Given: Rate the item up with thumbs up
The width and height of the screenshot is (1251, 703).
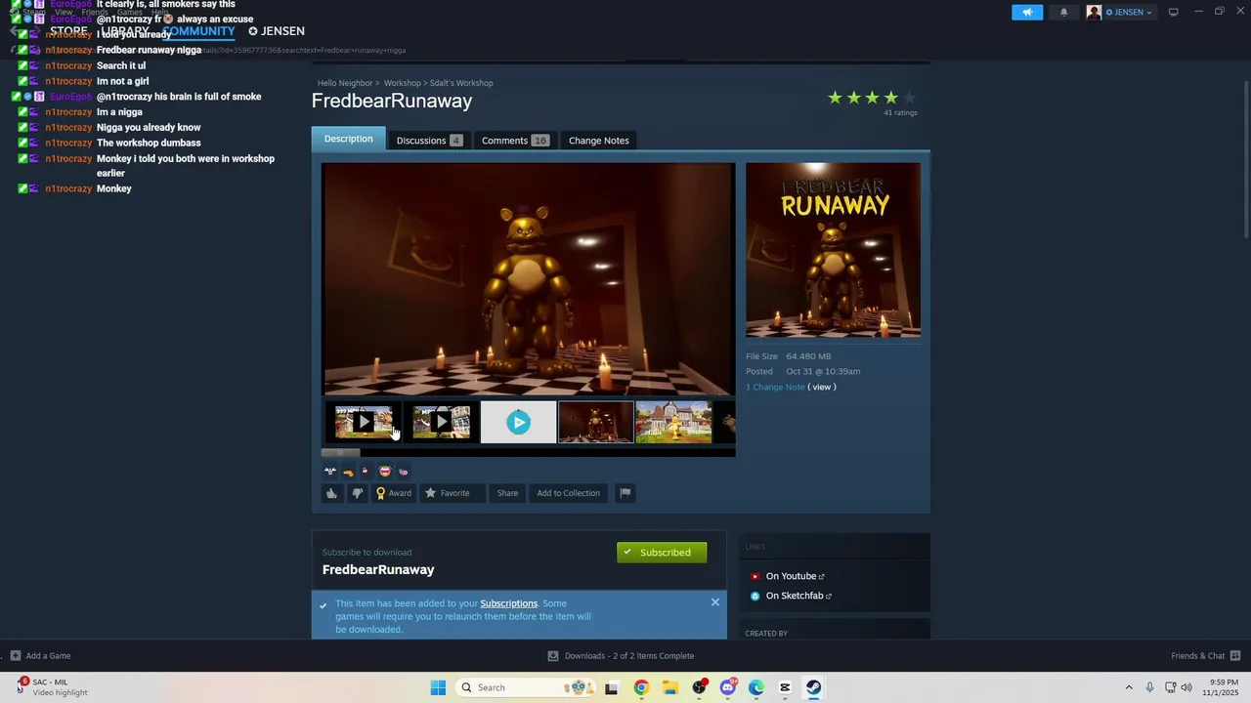Looking at the screenshot, I should [331, 493].
